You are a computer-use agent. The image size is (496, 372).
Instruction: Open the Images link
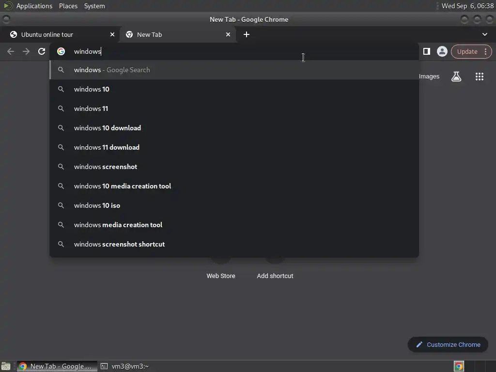[x=429, y=76]
